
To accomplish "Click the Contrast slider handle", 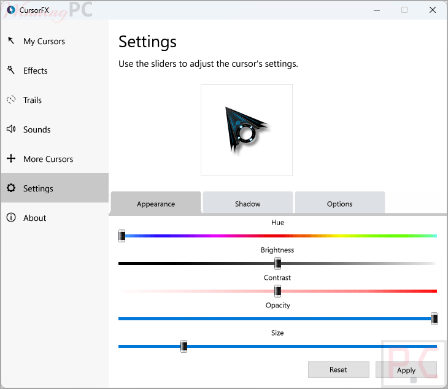I will (277, 291).
